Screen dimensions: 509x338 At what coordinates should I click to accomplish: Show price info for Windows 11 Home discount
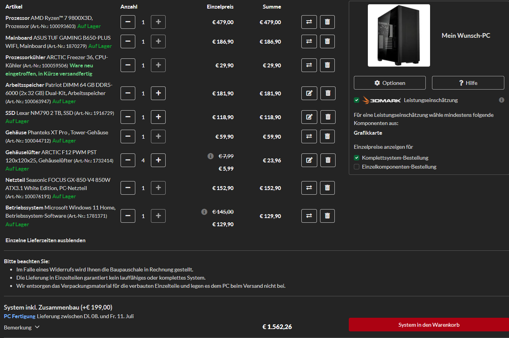pyautogui.click(x=204, y=212)
